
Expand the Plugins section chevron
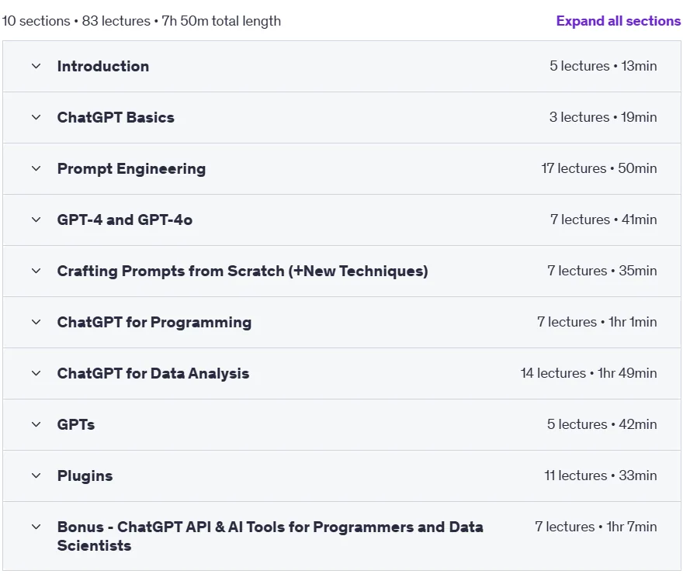(36, 475)
